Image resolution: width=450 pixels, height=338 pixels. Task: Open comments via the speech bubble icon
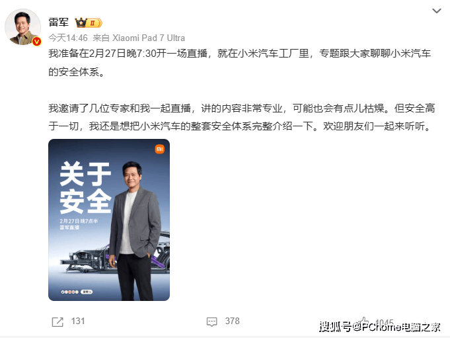coord(212,322)
